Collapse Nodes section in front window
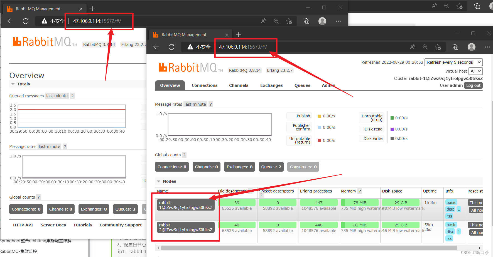The image size is (493, 257). (x=166, y=181)
